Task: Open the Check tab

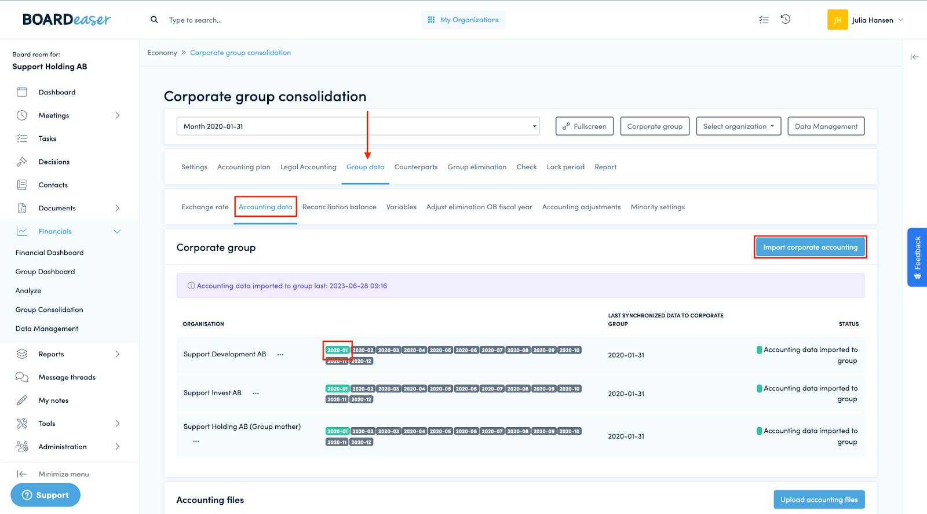Action: pyautogui.click(x=527, y=167)
